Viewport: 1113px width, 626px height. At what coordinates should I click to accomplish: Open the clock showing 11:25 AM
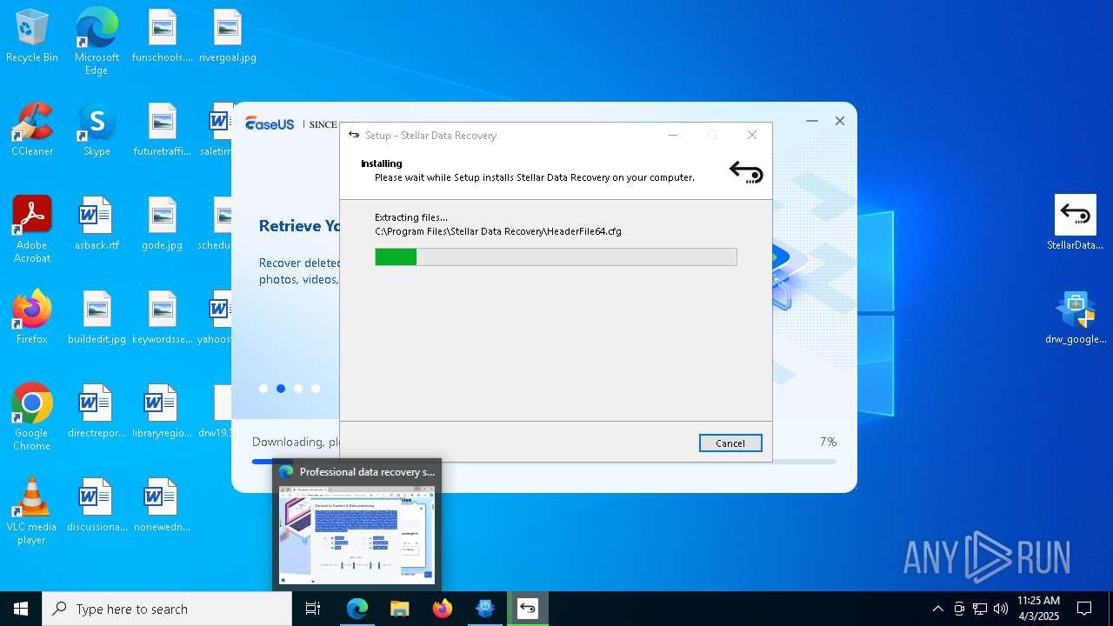1038,609
